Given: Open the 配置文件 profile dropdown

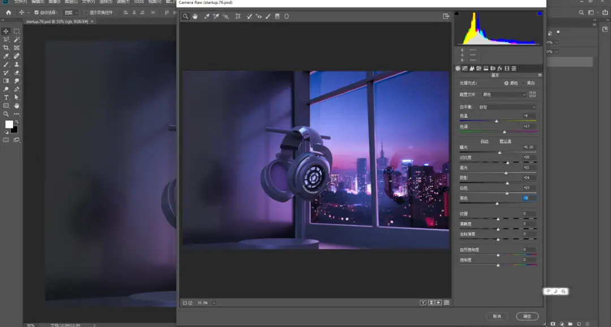Looking at the screenshot, I should [x=504, y=94].
